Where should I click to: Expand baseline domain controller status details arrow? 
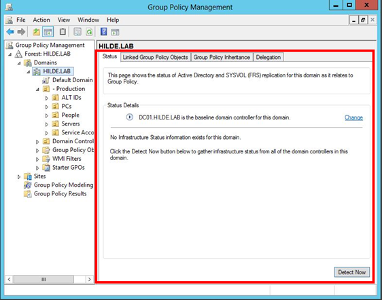click(x=130, y=117)
